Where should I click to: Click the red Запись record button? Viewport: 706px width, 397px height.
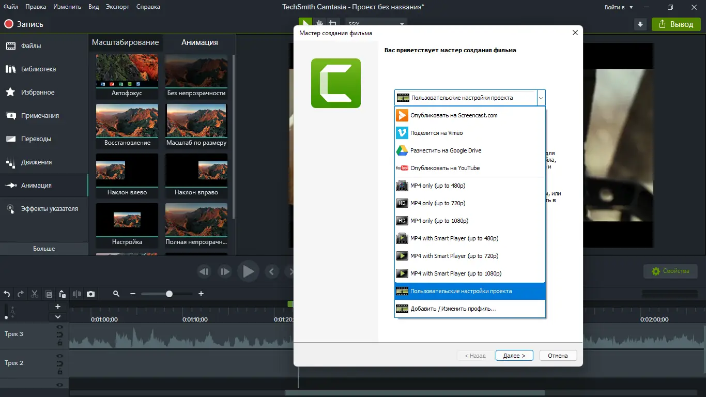(x=24, y=24)
